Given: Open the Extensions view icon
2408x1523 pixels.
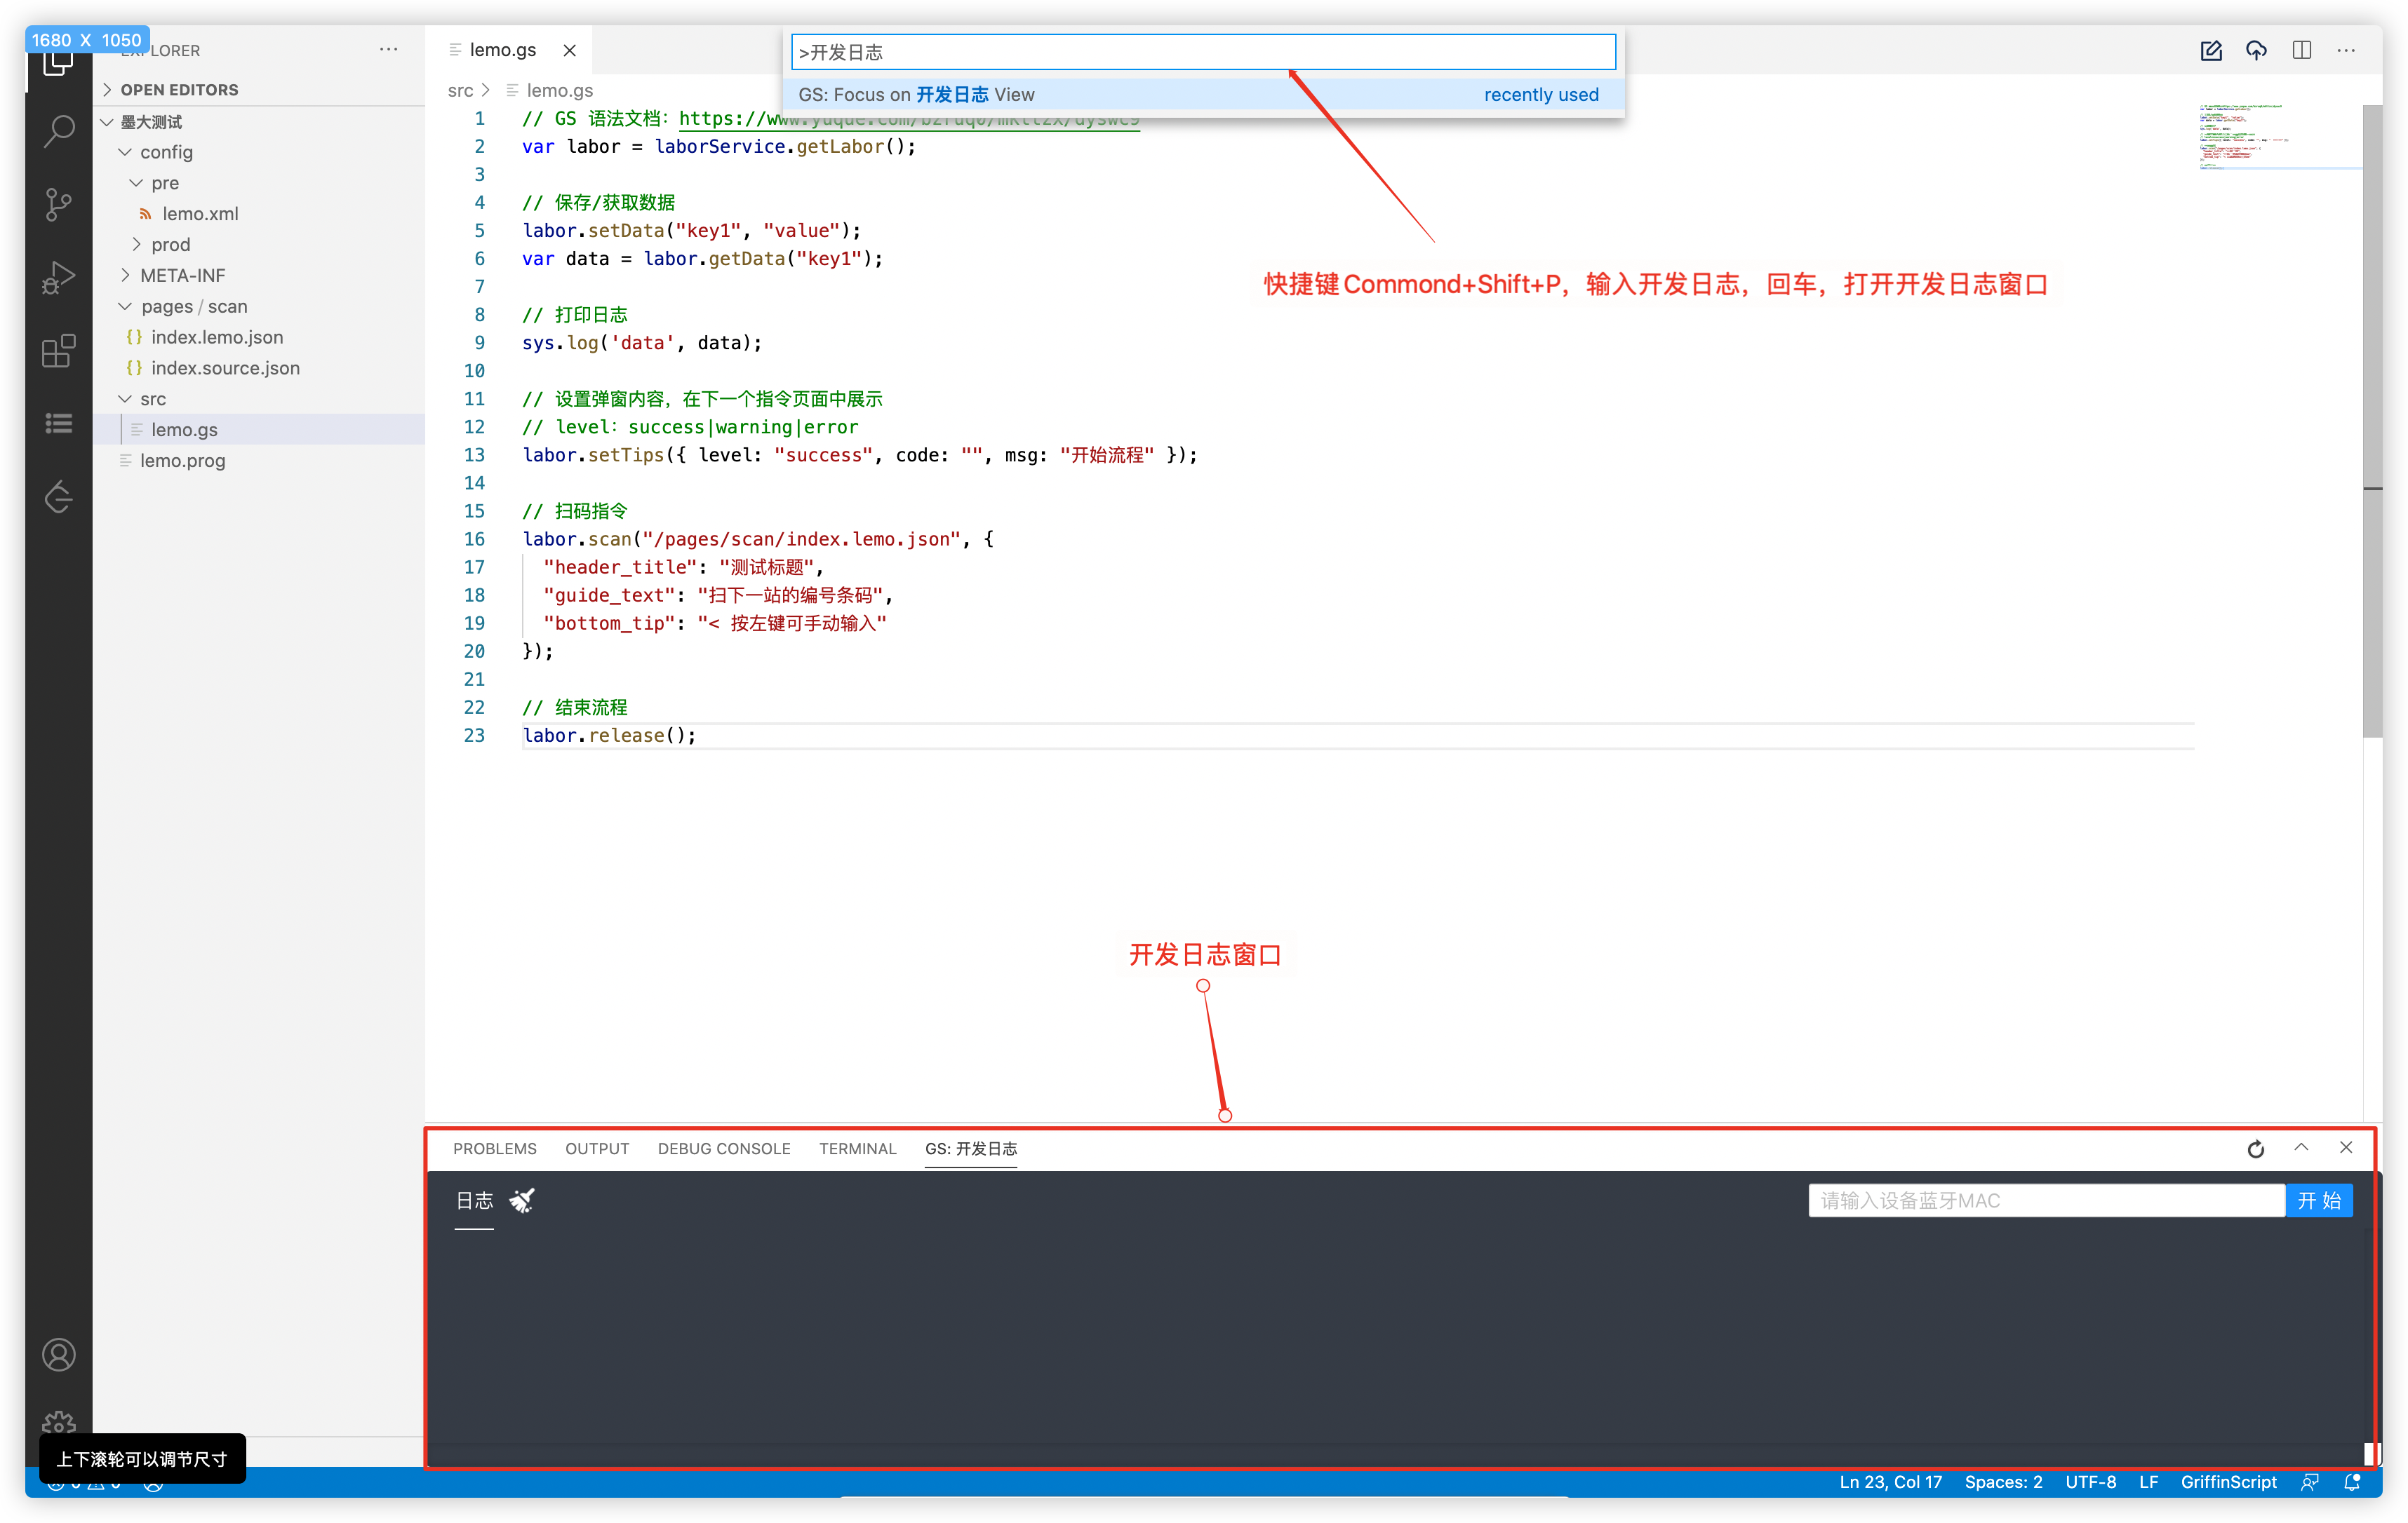Looking at the screenshot, I should pos(59,351).
